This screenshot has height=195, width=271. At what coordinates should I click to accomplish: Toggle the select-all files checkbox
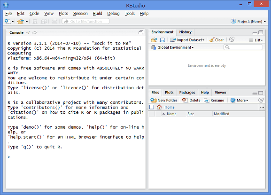pyautogui.click(x=152, y=107)
